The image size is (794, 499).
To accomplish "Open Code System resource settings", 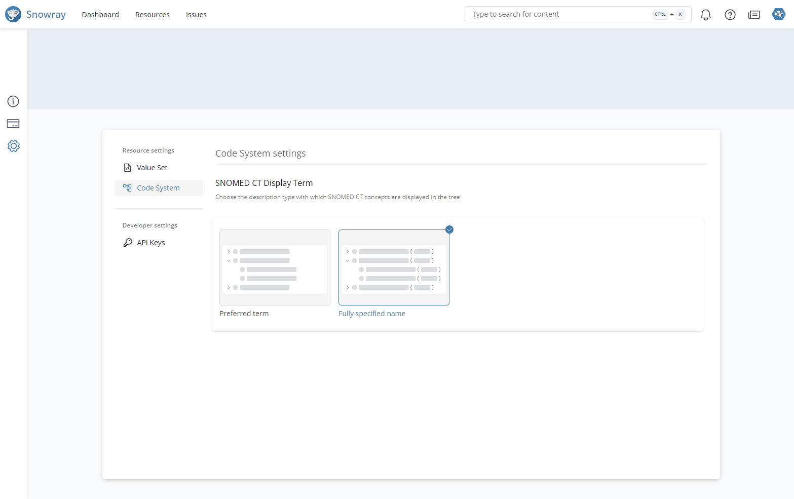I will [158, 188].
